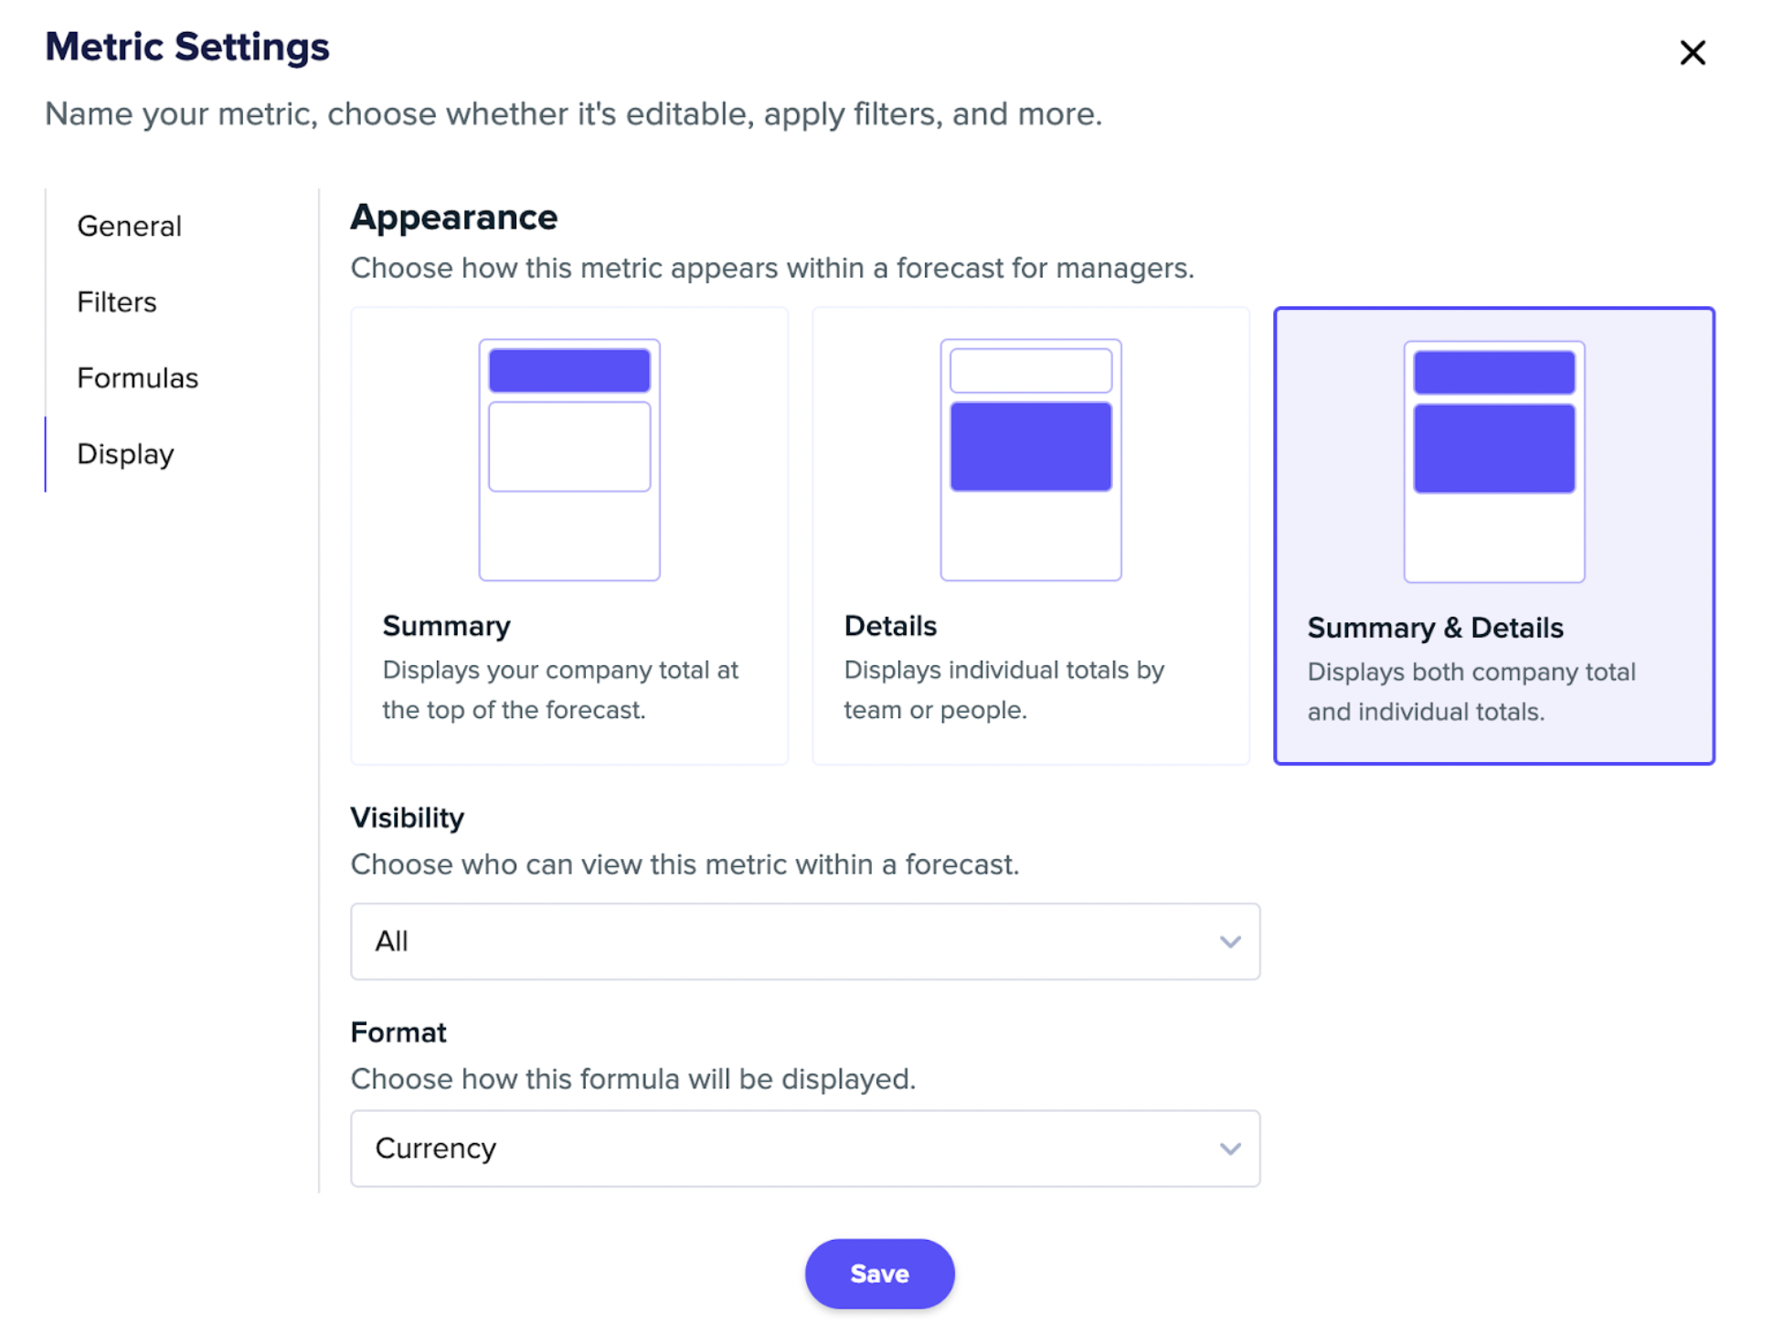1773x1334 pixels.
Task: Click the Summary layout illustration icon
Action: pyautogui.click(x=569, y=460)
